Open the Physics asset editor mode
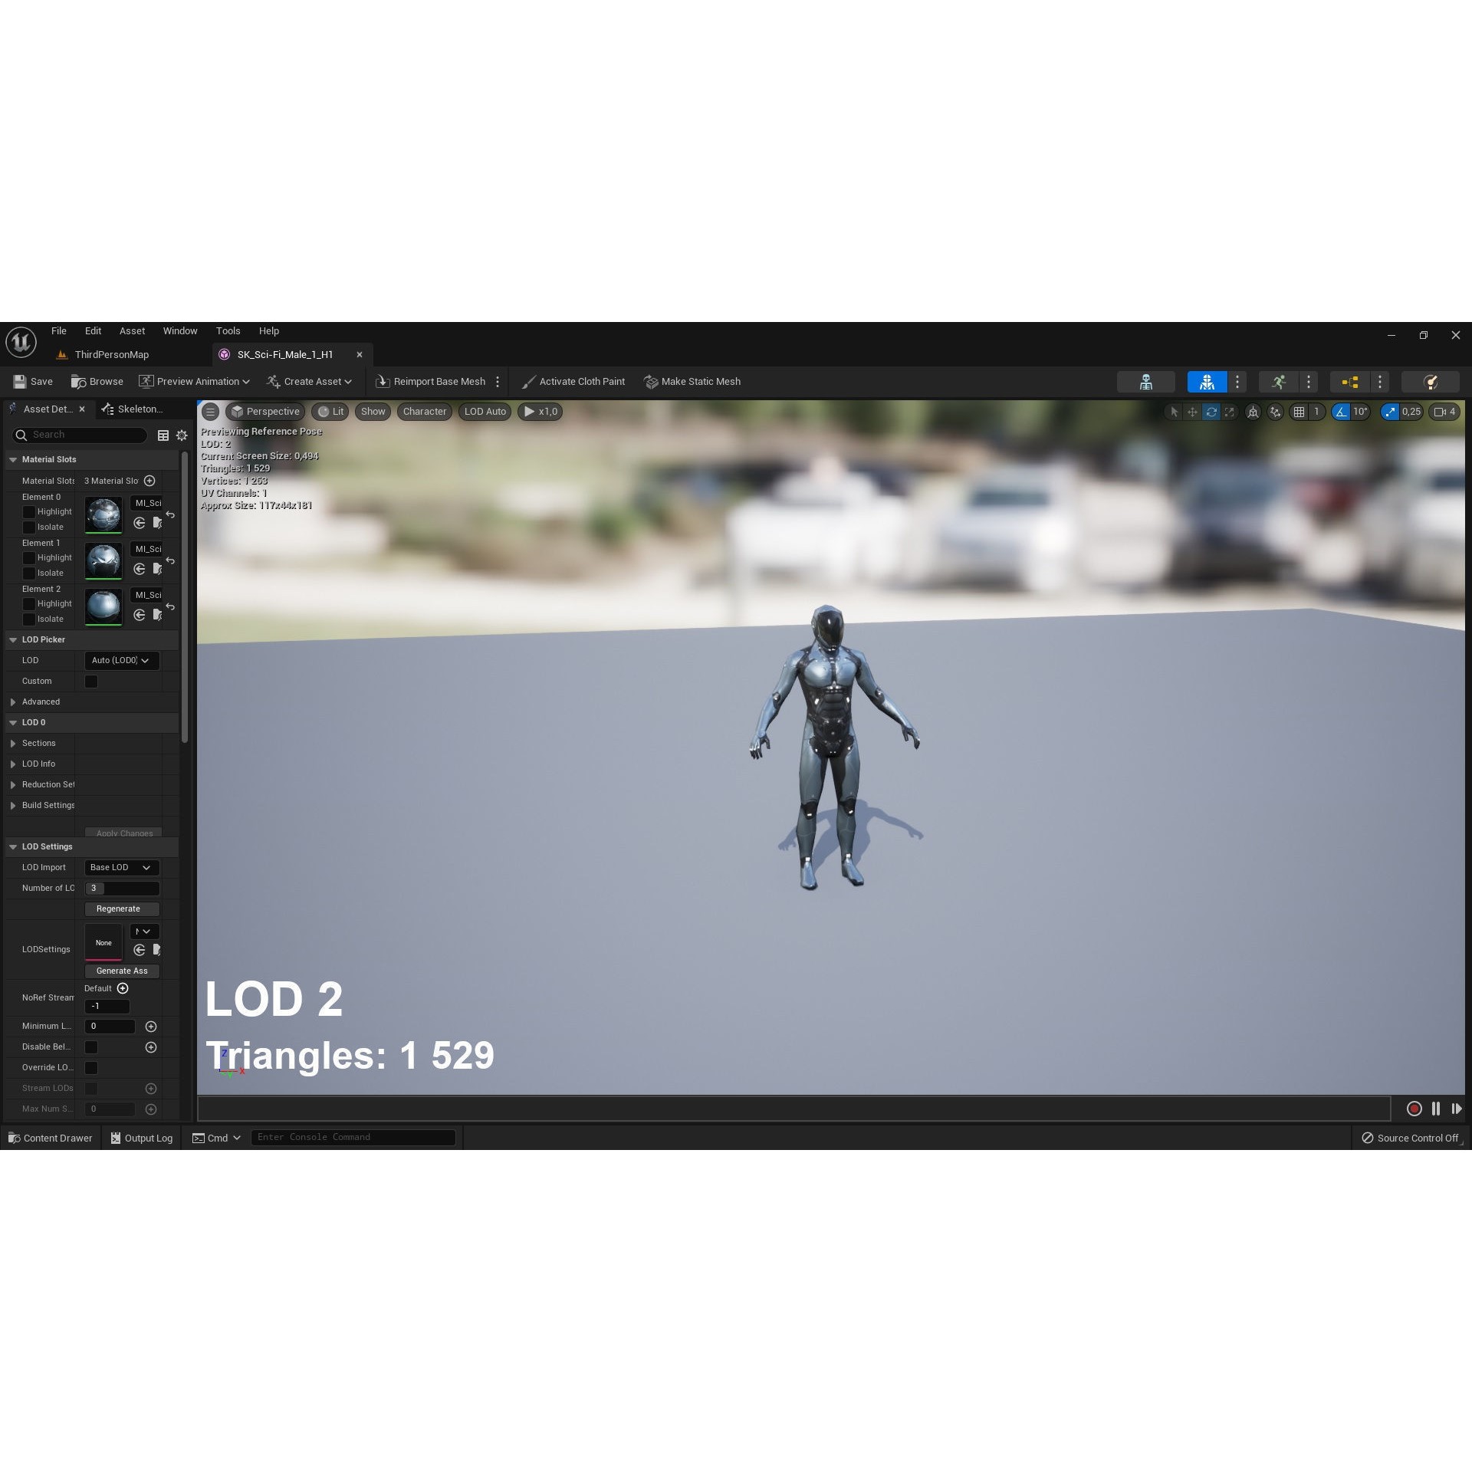Image resolution: width=1472 pixels, height=1472 pixels. [1430, 382]
